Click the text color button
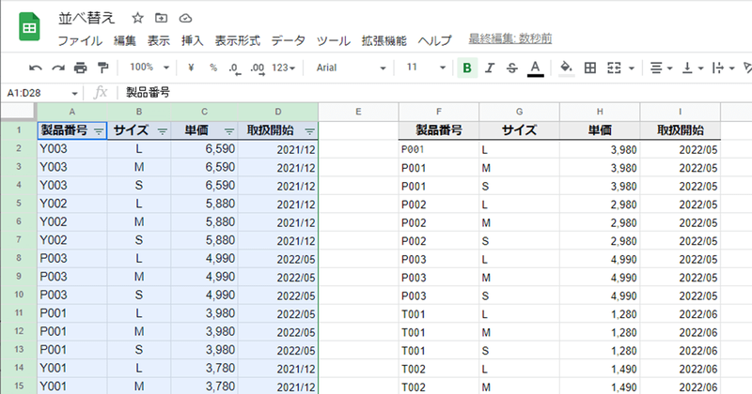752x394 pixels. pos(535,68)
